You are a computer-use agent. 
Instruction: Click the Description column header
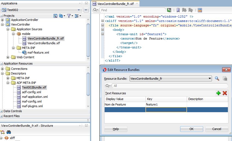coord(208,99)
